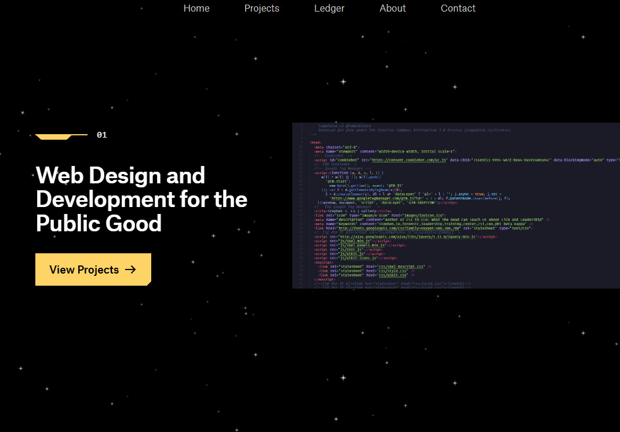
Task: Click the Web Design and Development heading
Action: coord(141,200)
